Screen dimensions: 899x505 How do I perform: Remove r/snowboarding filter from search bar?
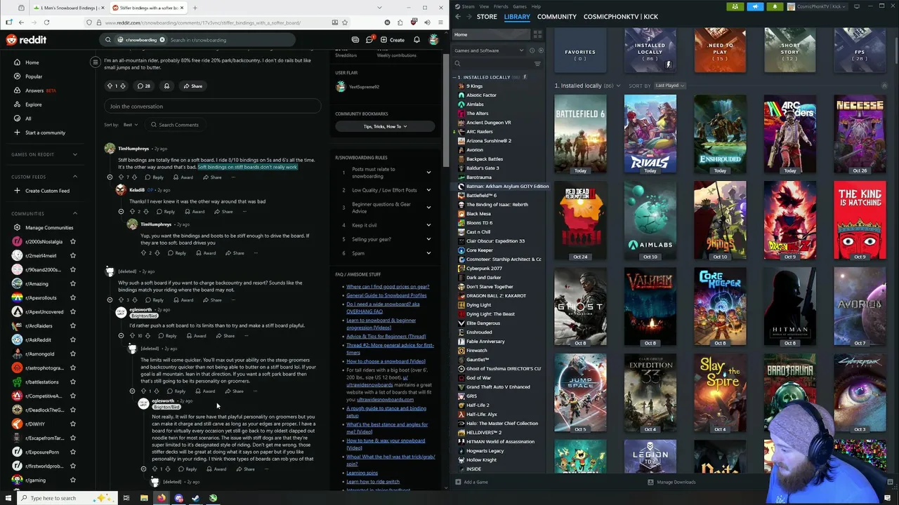pos(162,40)
